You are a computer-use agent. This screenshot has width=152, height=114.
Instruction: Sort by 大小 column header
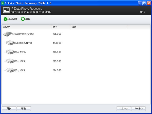(x=61, y=27)
